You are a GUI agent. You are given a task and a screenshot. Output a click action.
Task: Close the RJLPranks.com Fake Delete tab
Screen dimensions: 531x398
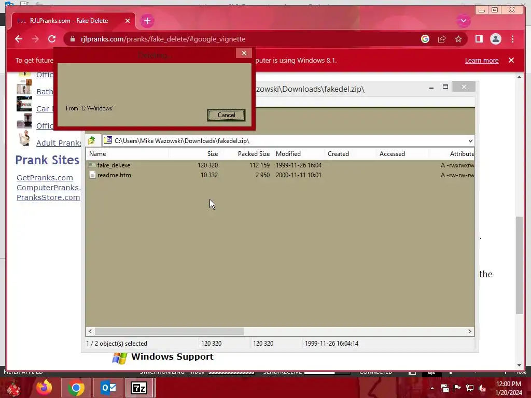click(x=128, y=21)
